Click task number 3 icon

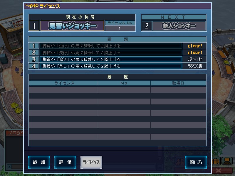34,59
